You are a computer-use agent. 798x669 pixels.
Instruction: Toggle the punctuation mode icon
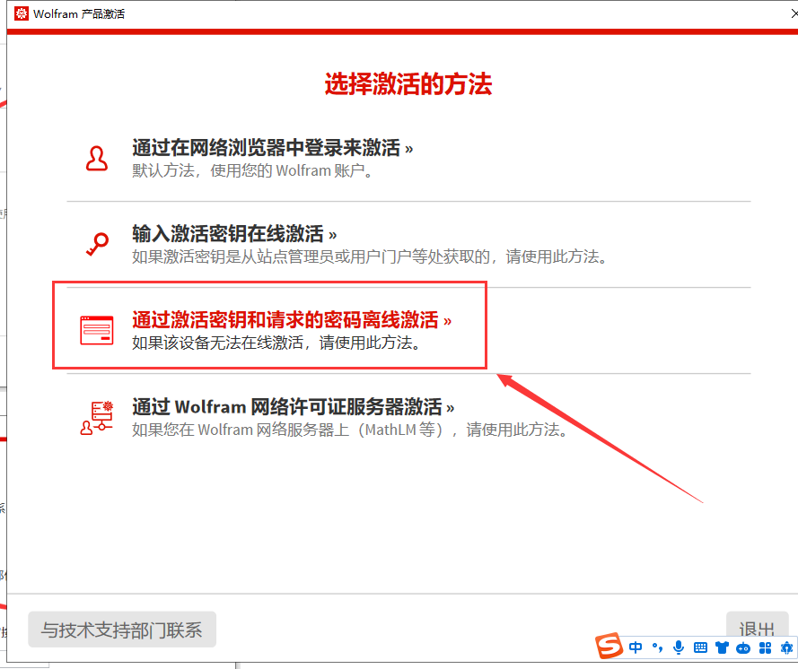coord(658,647)
